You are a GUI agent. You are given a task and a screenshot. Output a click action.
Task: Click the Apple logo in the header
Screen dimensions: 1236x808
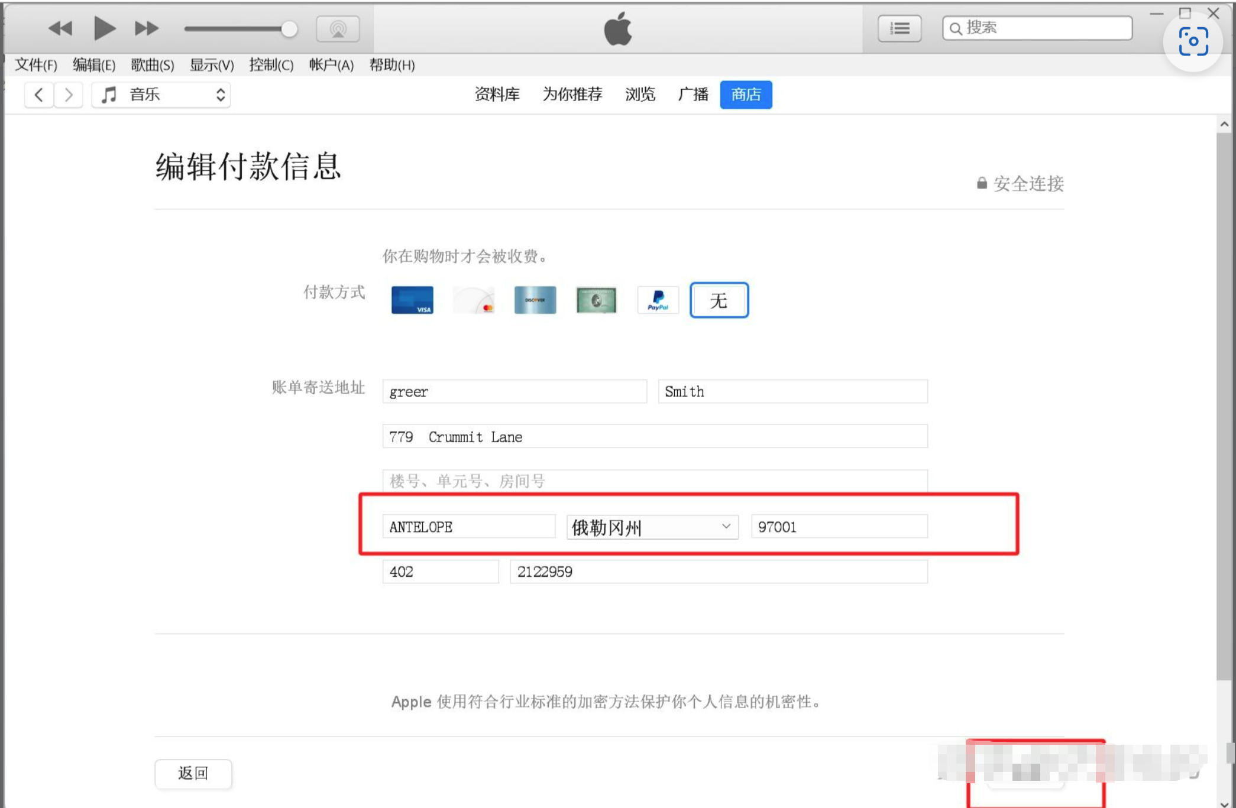click(x=618, y=28)
